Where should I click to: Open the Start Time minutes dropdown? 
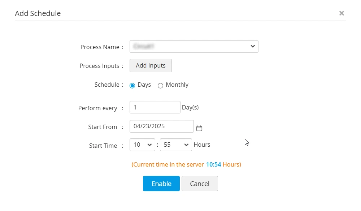pos(176,145)
